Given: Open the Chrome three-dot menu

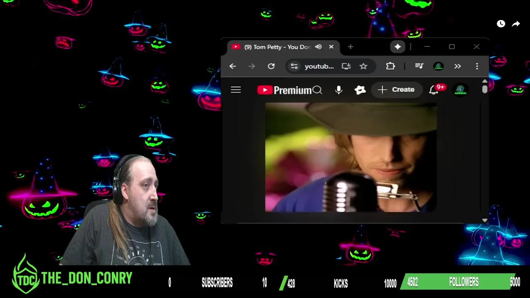Looking at the screenshot, I should pos(477,66).
